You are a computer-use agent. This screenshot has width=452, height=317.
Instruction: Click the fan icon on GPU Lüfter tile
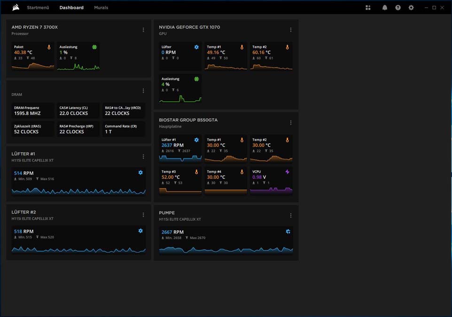[x=196, y=47]
